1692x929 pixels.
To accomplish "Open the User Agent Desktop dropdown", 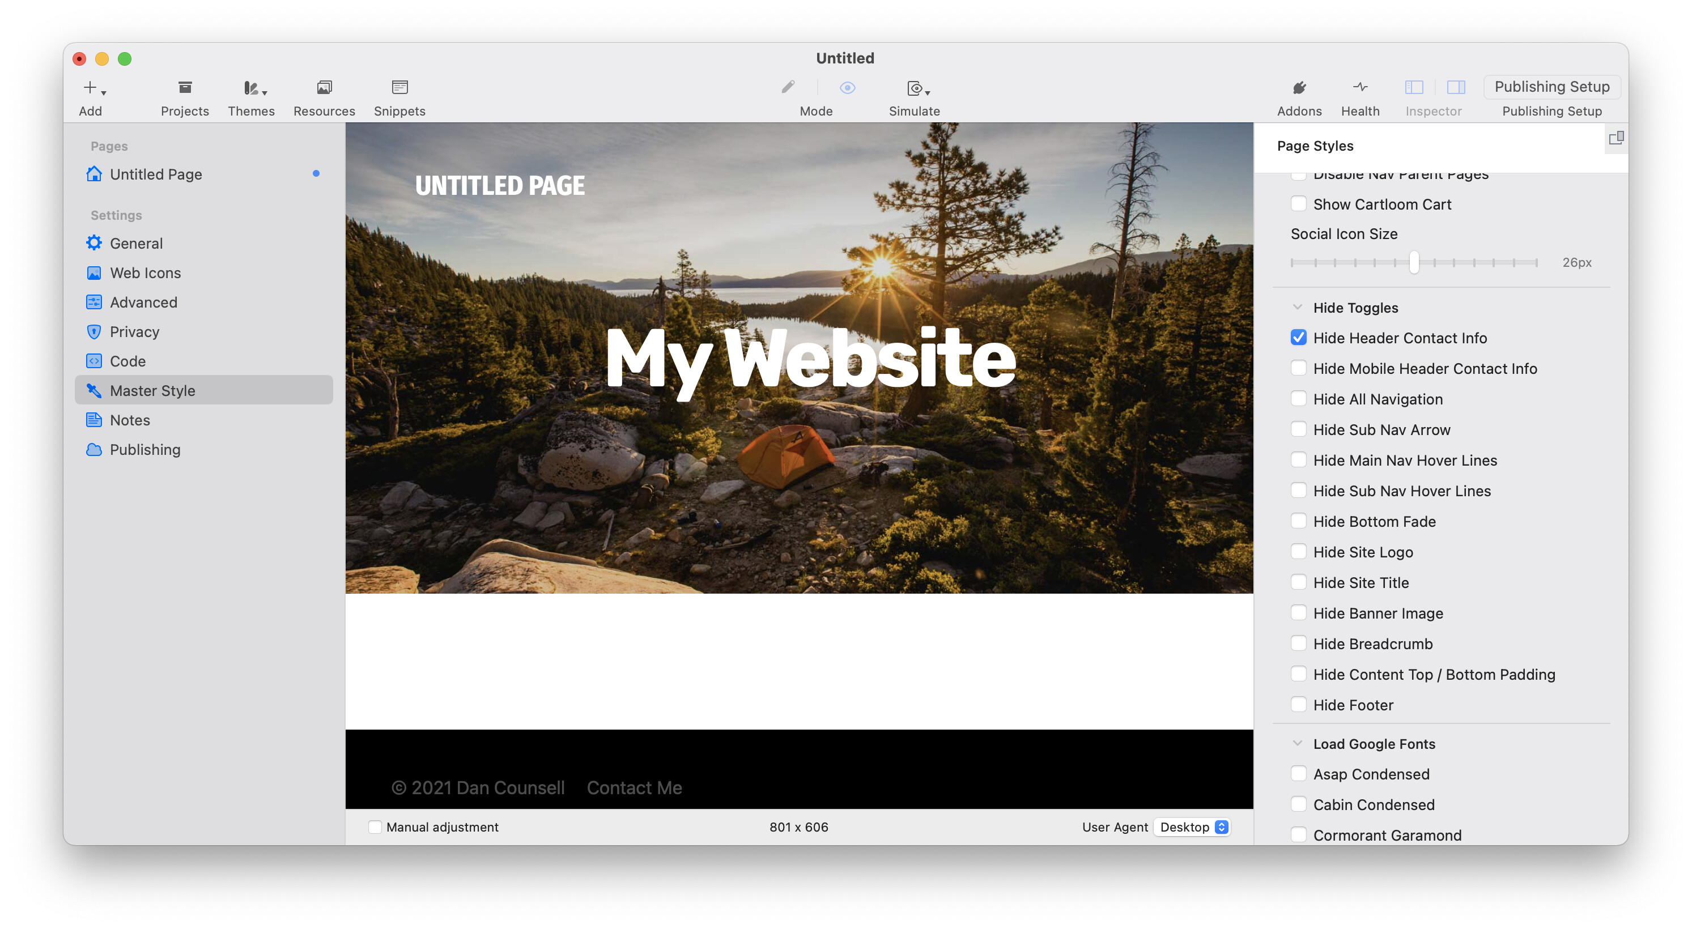I will point(1193,826).
